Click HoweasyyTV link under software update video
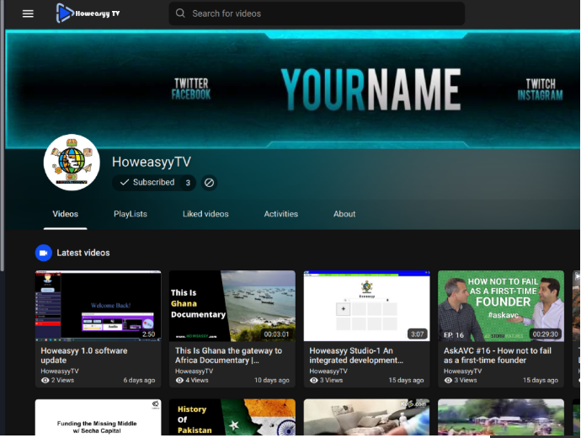Image resolution: width=581 pixels, height=438 pixels. 60,371
